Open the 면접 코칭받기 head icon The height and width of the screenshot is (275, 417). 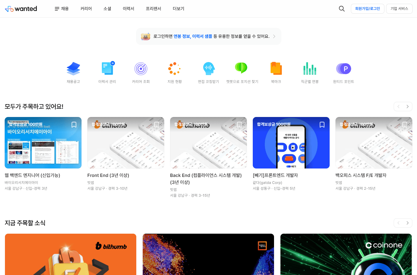click(x=208, y=69)
